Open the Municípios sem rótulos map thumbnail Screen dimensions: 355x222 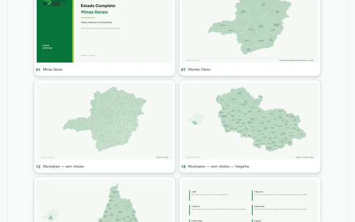point(105,121)
